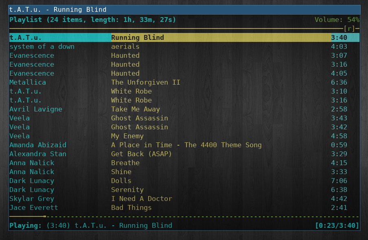This screenshot has width=368, height=240.
Task: Click "Ghost Assassin" in the 3:43 row
Action: pos(140,118)
